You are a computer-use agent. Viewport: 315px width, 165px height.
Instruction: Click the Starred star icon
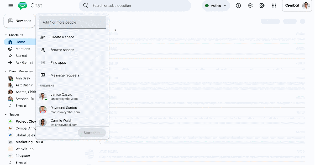10,56
